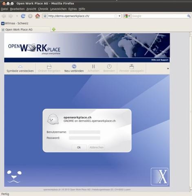Open the Datei menu

click(4, 9)
